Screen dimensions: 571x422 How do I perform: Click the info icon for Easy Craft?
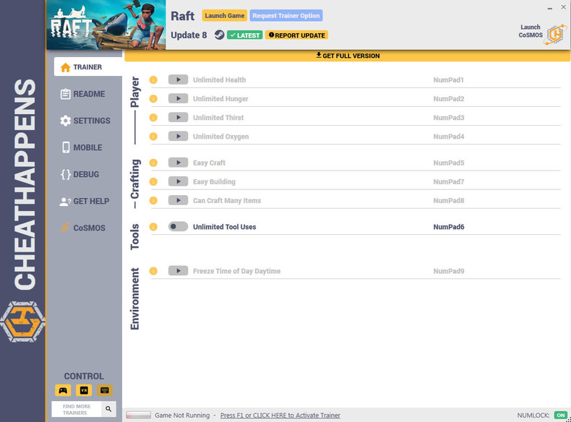[153, 163]
